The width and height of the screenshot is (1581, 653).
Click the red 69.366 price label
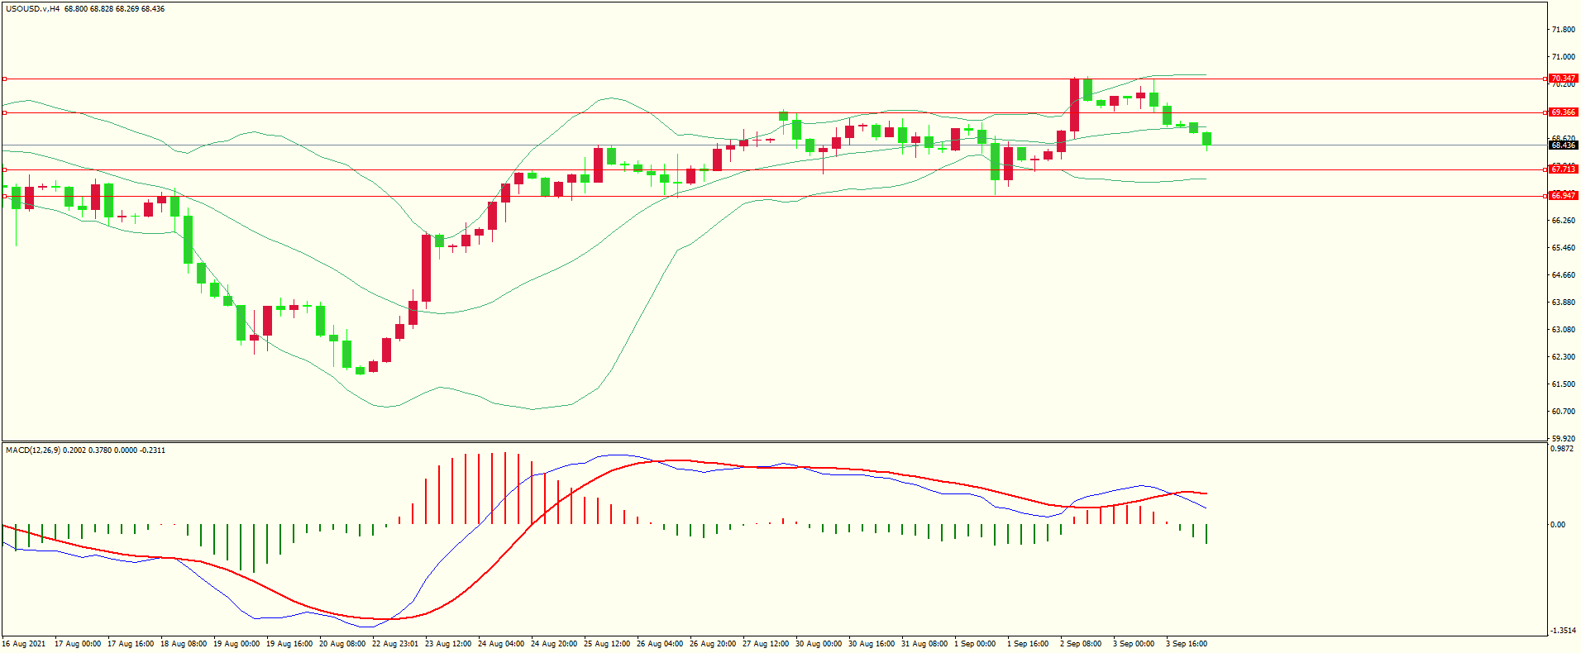(1562, 112)
